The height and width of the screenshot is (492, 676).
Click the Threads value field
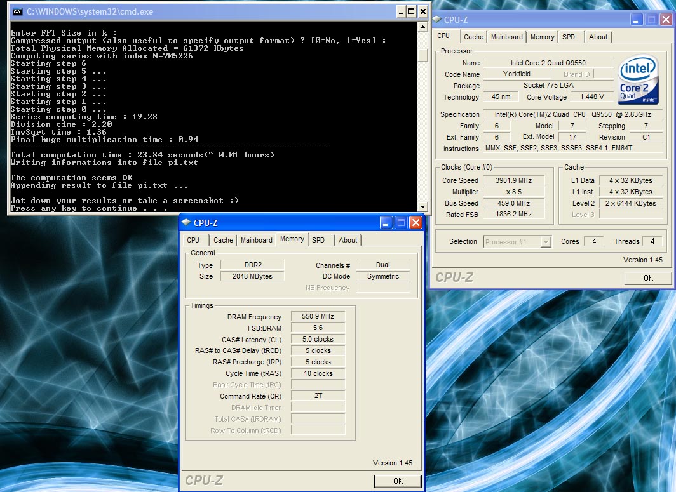[x=652, y=242]
